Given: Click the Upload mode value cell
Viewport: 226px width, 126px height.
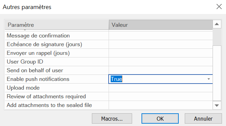Looking at the screenshot, I should tap(161, 88).
